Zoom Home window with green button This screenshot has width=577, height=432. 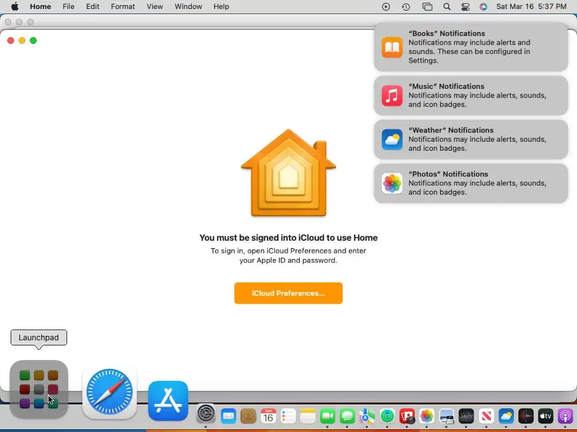point(33,40)
